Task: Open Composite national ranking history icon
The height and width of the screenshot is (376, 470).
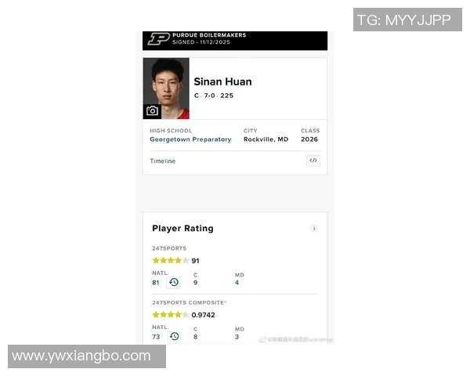Action: [x=174, y=336]
